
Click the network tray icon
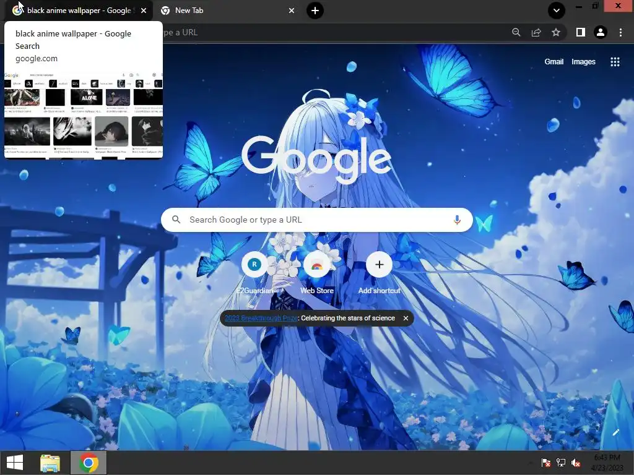561,463
